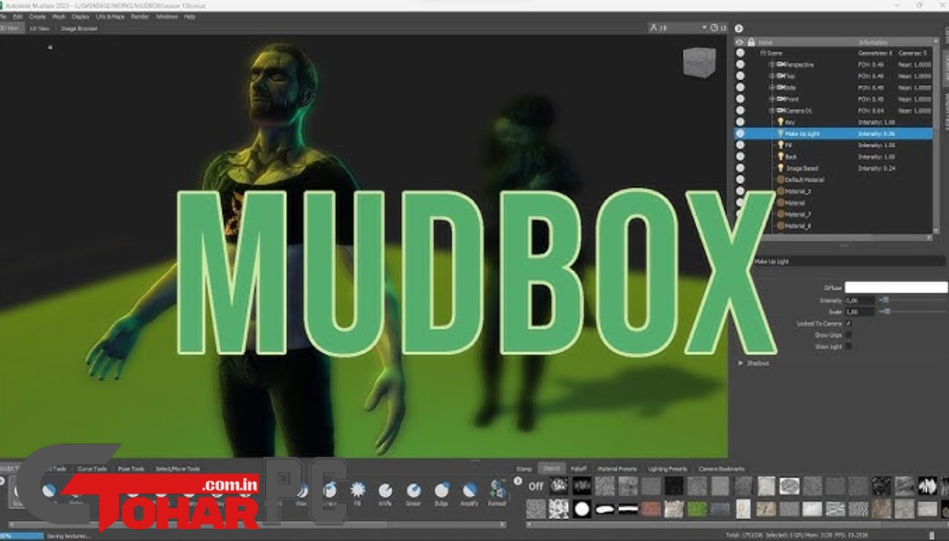This screenshot has height=541, width=949.
Task: Click the clock icon in viewport toolbar
Action: click(714, 28)
